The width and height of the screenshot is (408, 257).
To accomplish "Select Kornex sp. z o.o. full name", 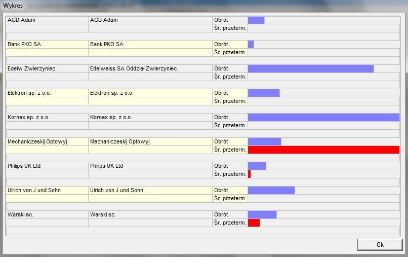I will click(150, 117).
